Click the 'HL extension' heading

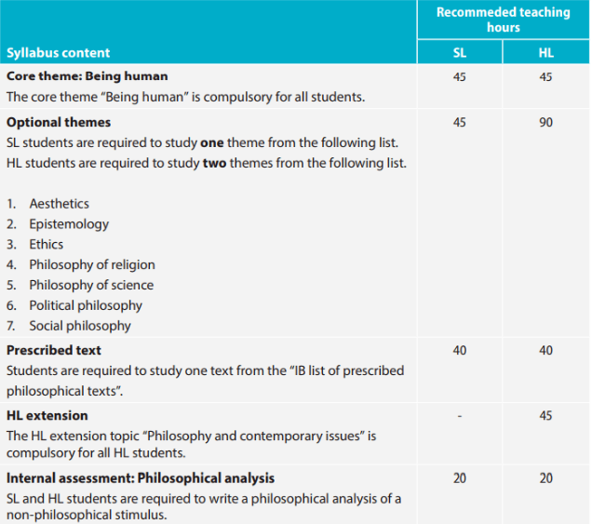pos(47,416)
